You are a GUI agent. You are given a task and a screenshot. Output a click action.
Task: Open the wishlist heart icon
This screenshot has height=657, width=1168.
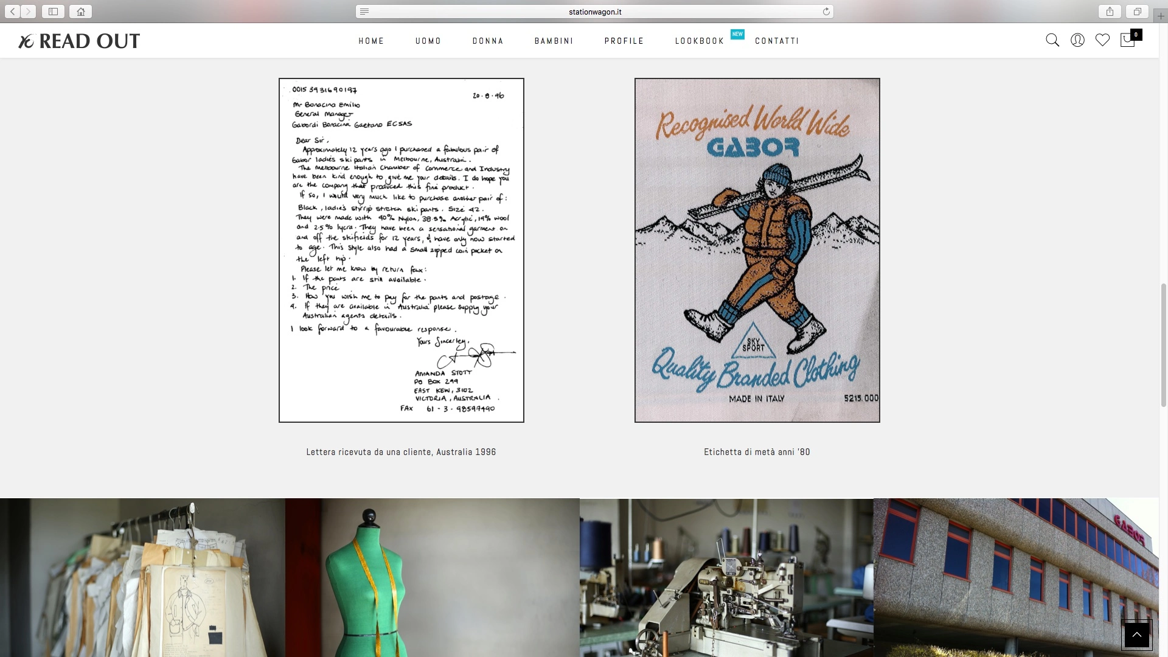click(x=1102, y=40)
